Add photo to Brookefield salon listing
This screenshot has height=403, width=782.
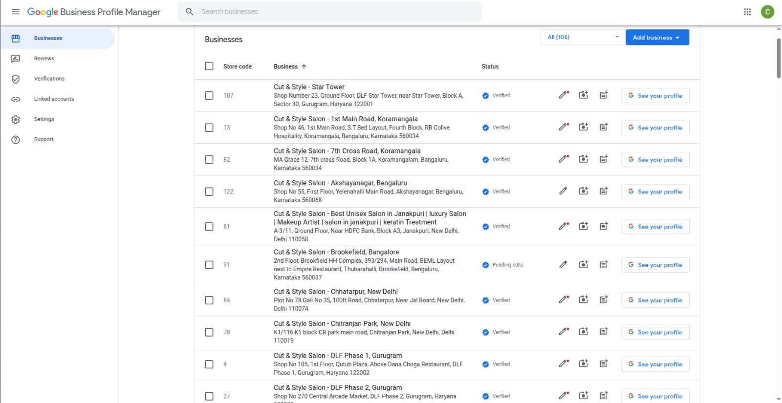[x=584, y=265]
